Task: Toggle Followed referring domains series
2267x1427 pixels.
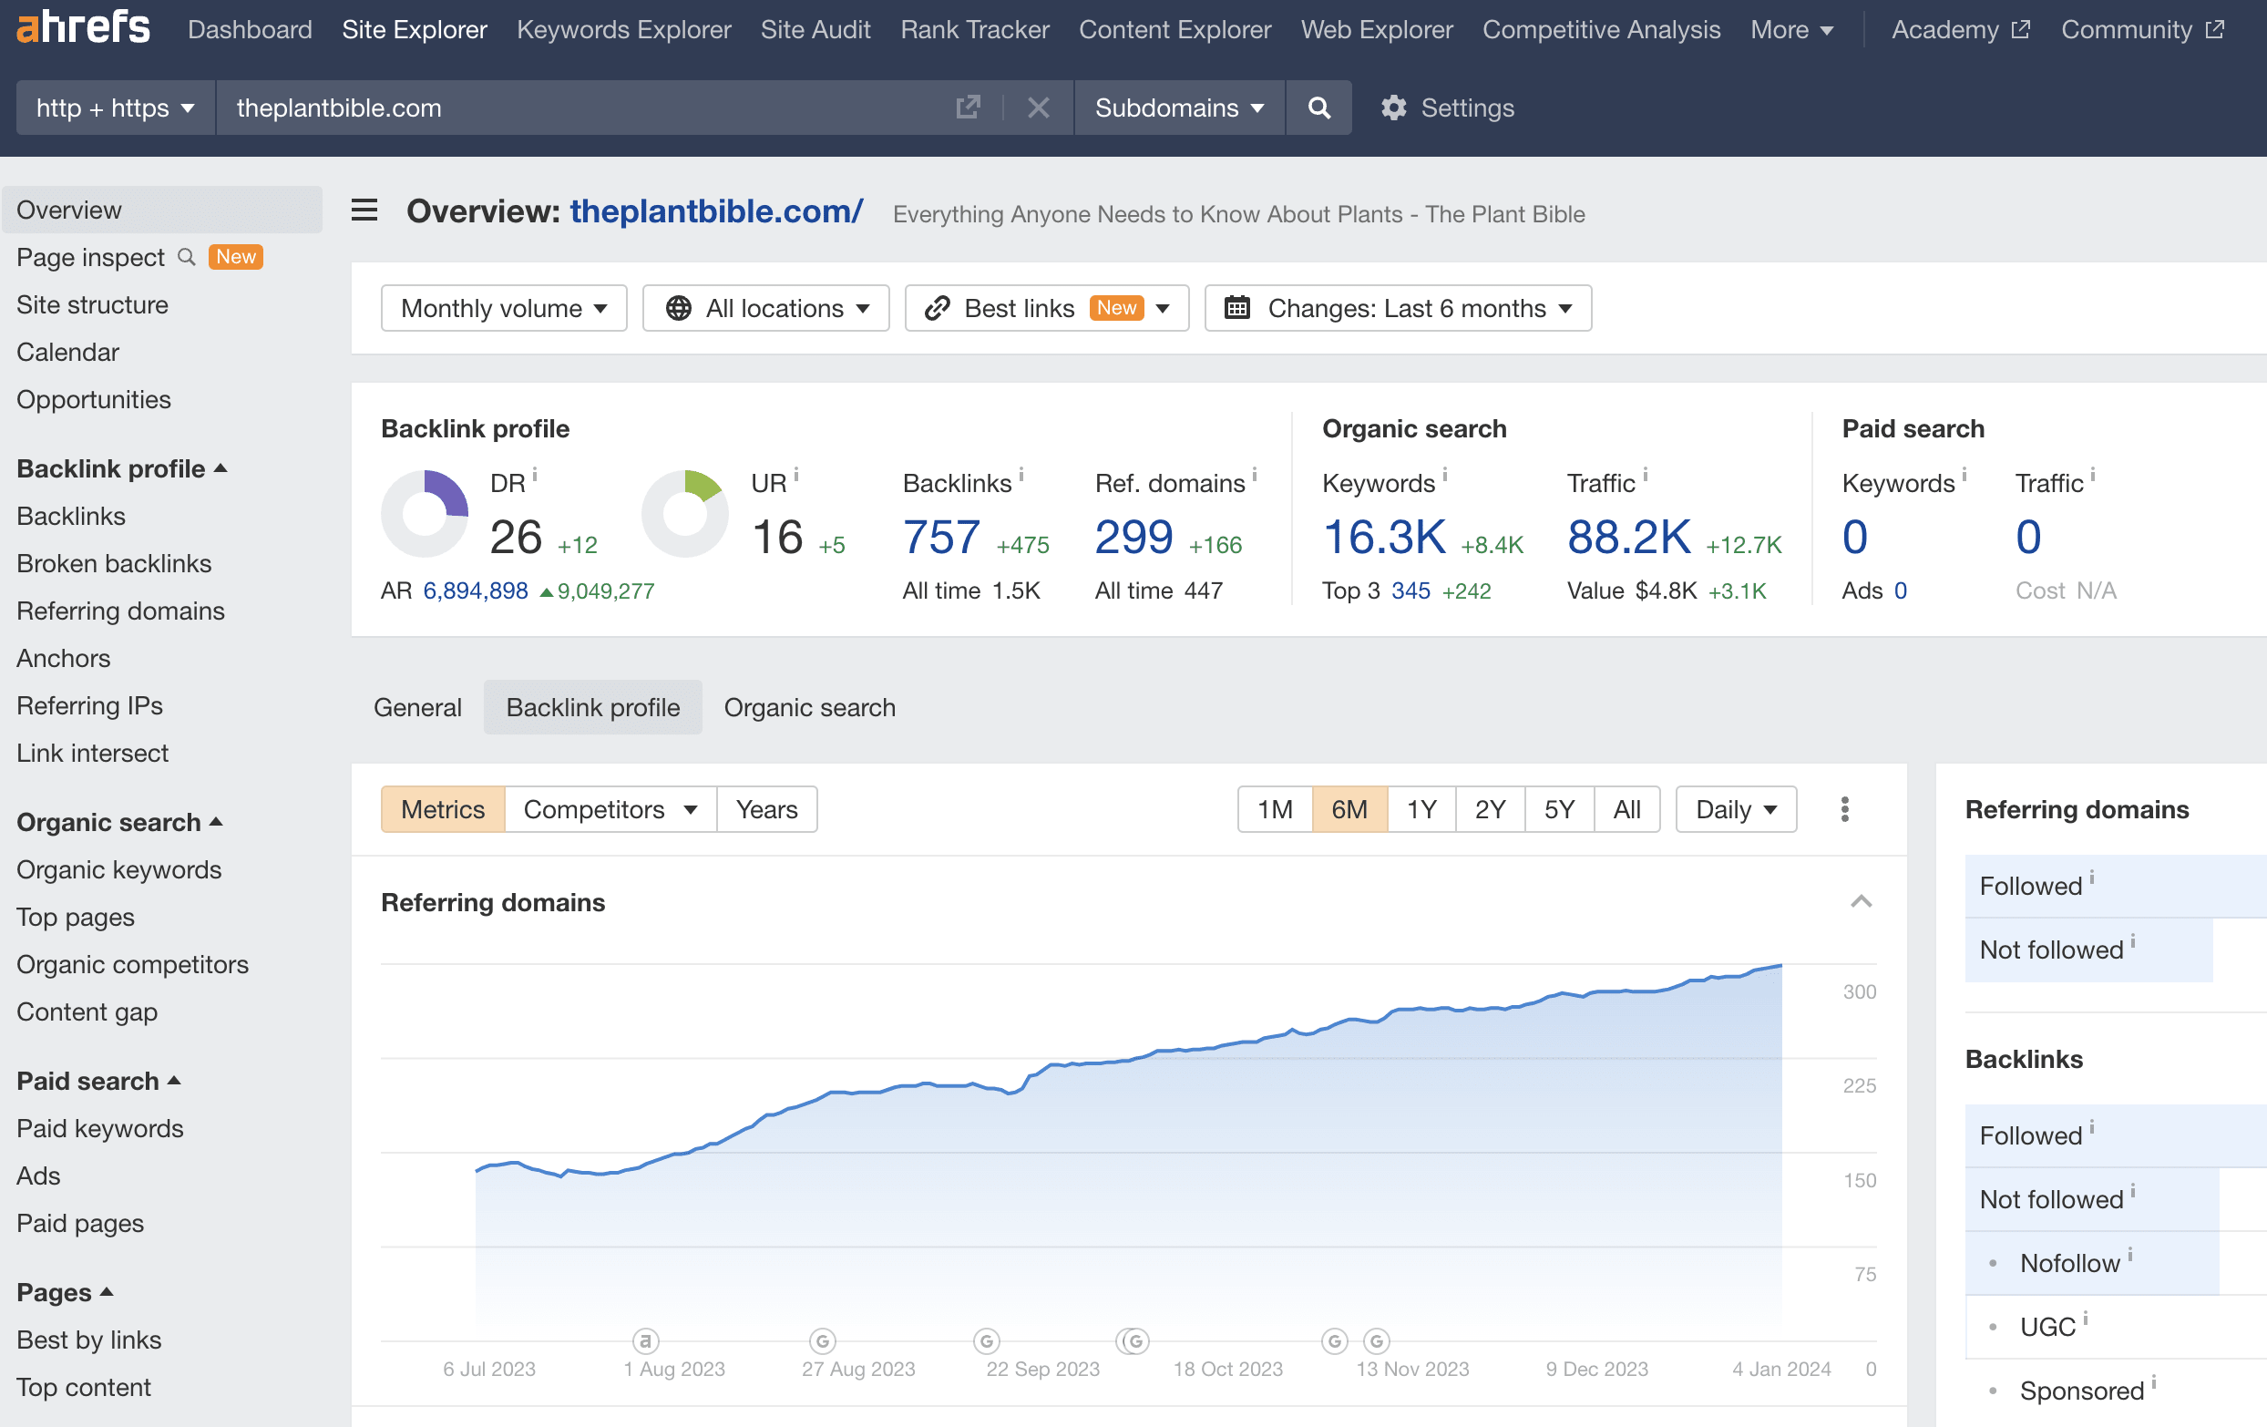Action: pos(2115,886)
